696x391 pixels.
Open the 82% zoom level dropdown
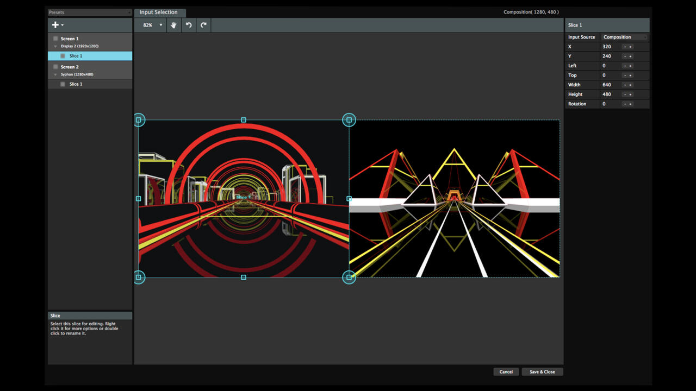coord(153,25)
